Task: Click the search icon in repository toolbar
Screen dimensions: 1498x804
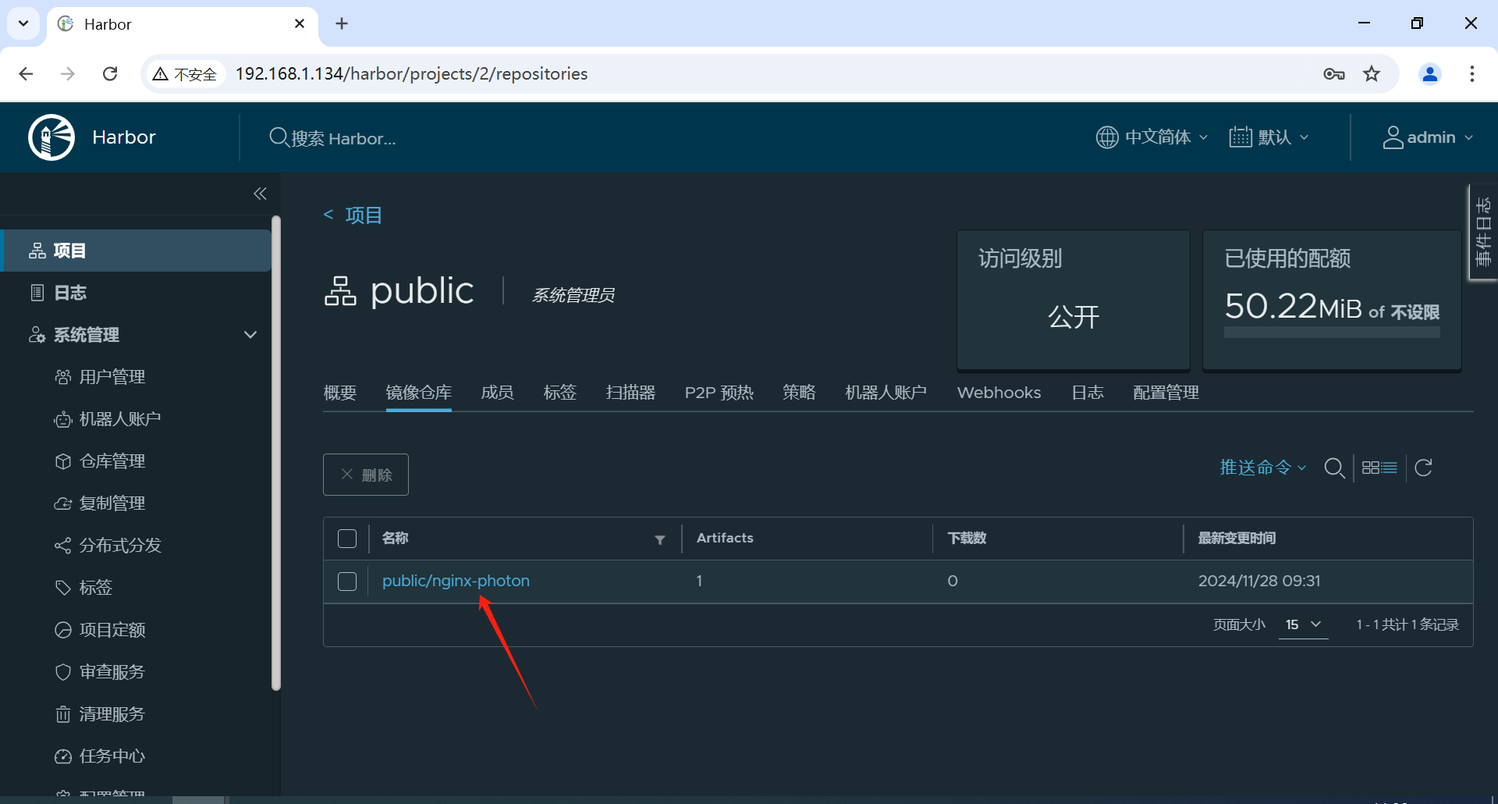Action: 1334,468
